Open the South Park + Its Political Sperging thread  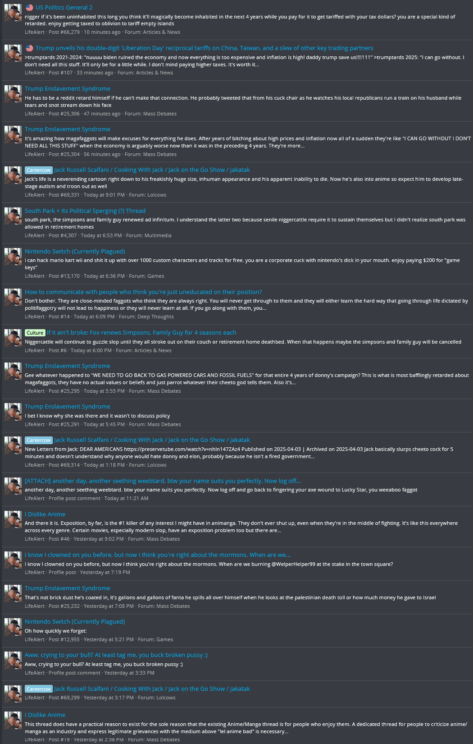[x=85, y=211]
